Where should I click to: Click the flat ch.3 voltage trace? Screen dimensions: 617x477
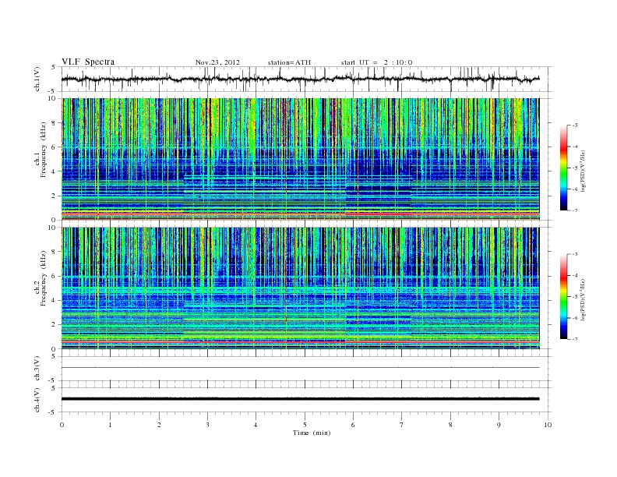(x=301, y=368)
